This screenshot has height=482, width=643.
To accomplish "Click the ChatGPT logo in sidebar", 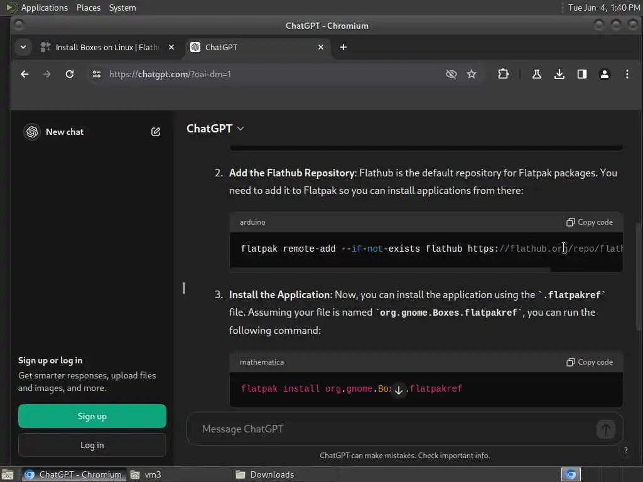I will (x=32, y=132).
